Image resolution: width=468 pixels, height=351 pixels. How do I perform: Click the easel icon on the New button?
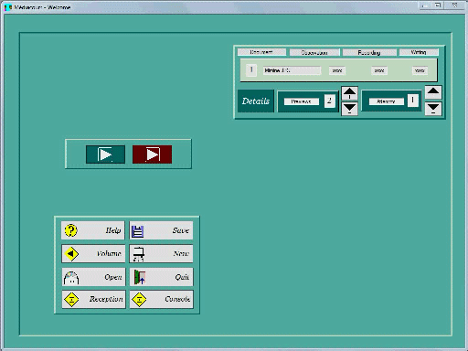click(x=139, y=254)
